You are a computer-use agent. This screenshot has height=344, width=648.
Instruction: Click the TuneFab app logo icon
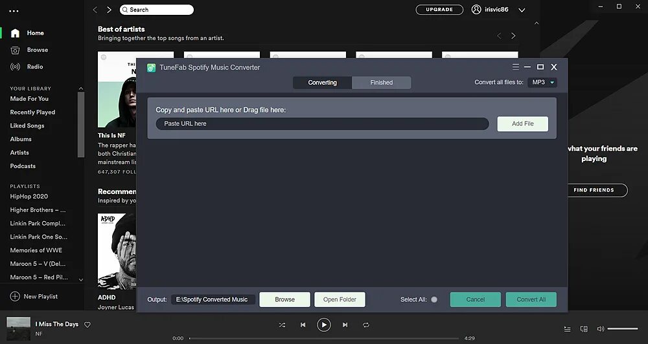151,68
